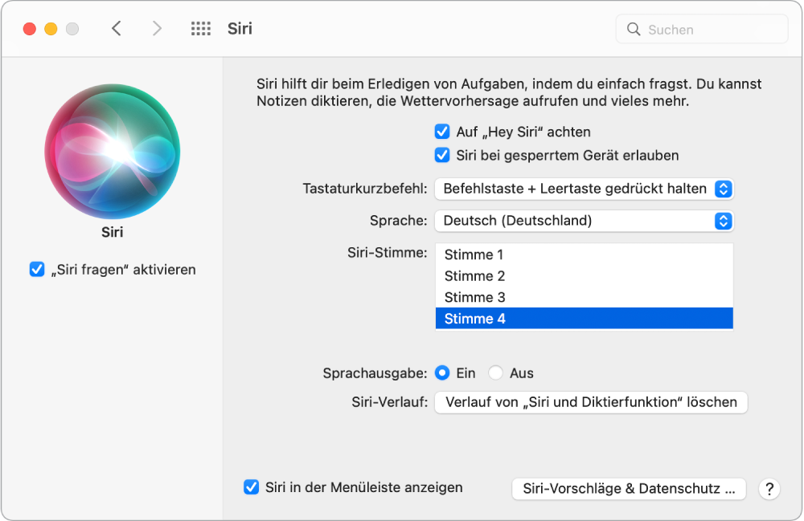Click the help question mark icon
Screen dimensions: 804x521
(x=769, y=488)
